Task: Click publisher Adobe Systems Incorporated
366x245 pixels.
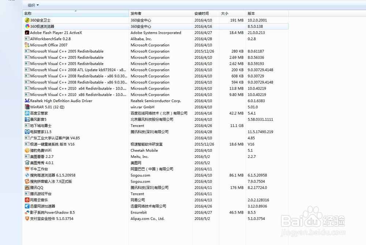Action: (x=156, y=33)
